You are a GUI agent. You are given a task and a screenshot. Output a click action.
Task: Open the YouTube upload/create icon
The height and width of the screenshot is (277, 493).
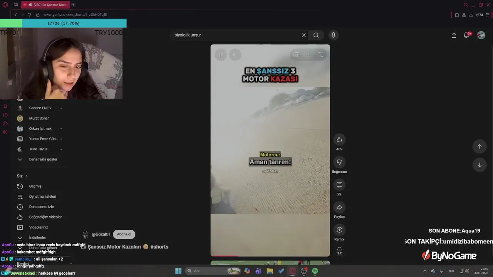pyautogui.click(x=454, y=35)
